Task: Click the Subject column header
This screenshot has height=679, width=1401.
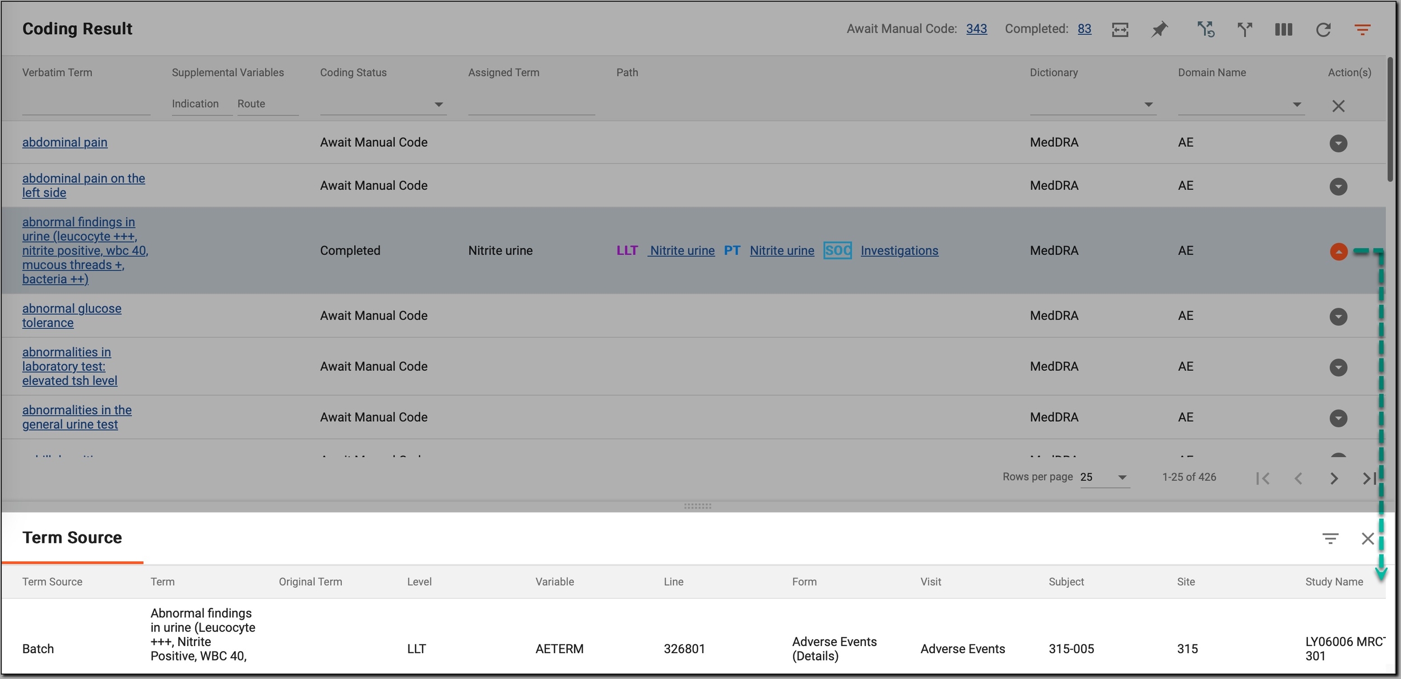Action: 1066,582
